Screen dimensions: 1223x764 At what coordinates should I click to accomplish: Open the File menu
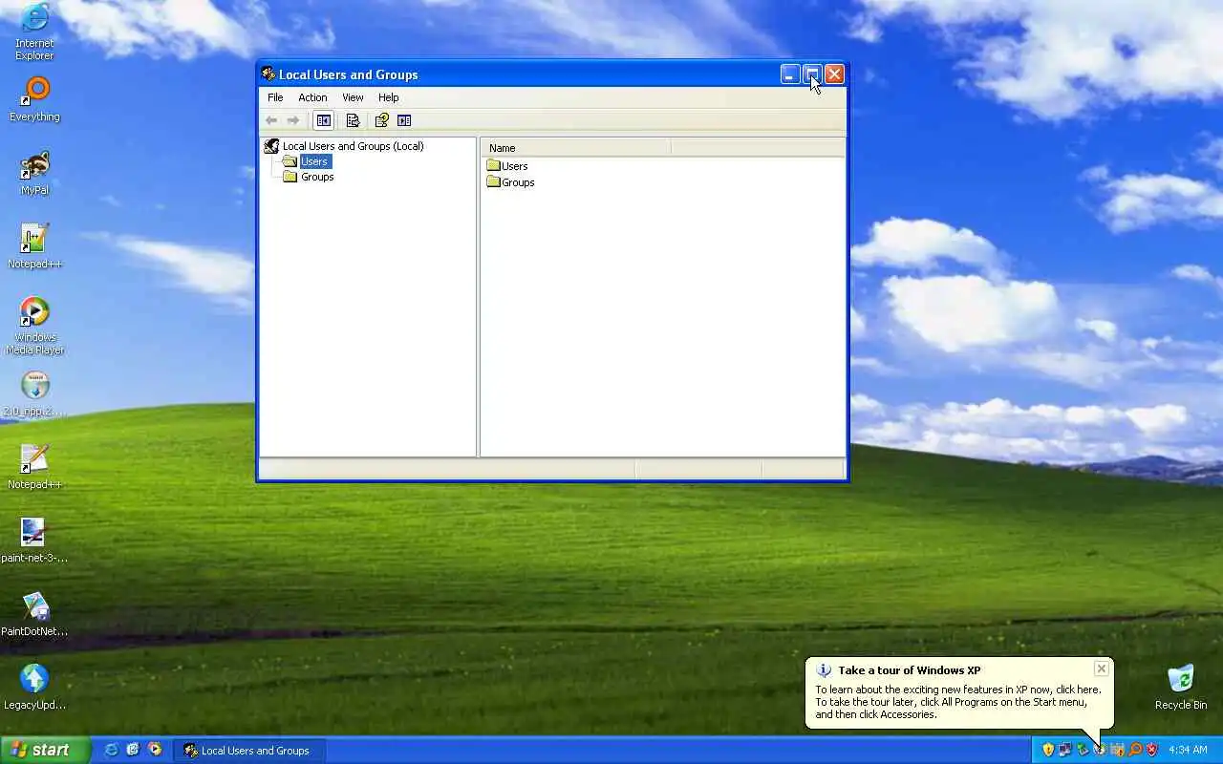pos(275,97)
